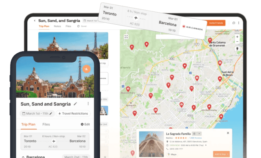Click the place card street address
The image size is (261, 158).
click(x=189, y=142)
